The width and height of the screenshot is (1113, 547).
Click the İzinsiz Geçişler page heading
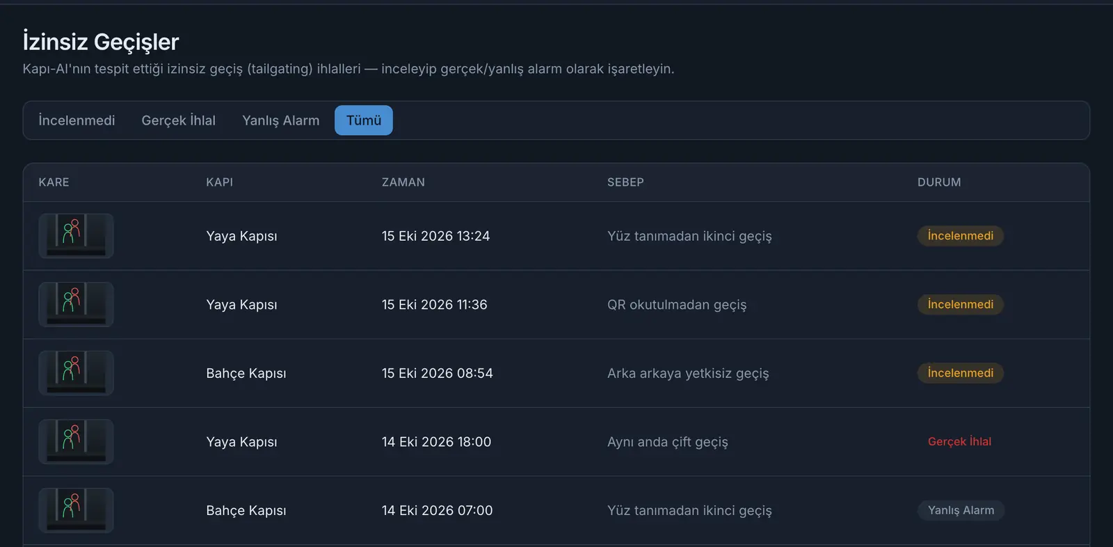pos(101,42)
